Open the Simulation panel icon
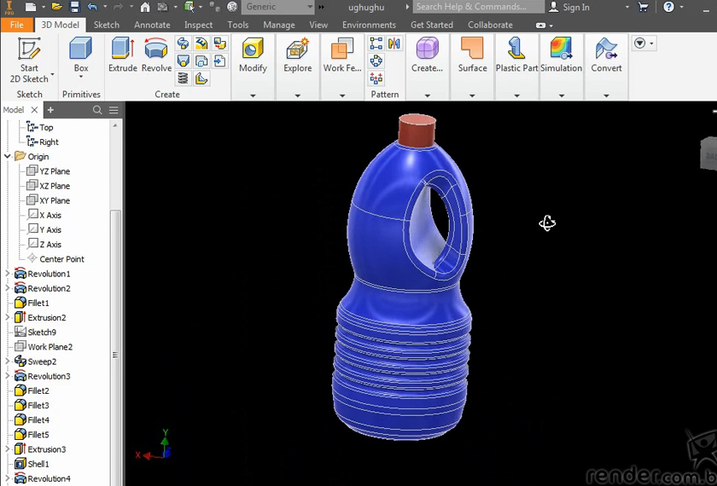Image resolution: width=717 pixels, height=486 pixels. click(561, 56)
